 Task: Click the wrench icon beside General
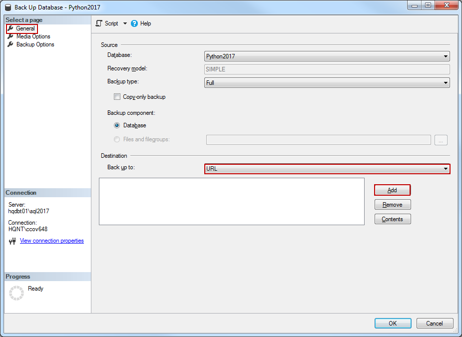pyautogui.click(x=10, y=28)
